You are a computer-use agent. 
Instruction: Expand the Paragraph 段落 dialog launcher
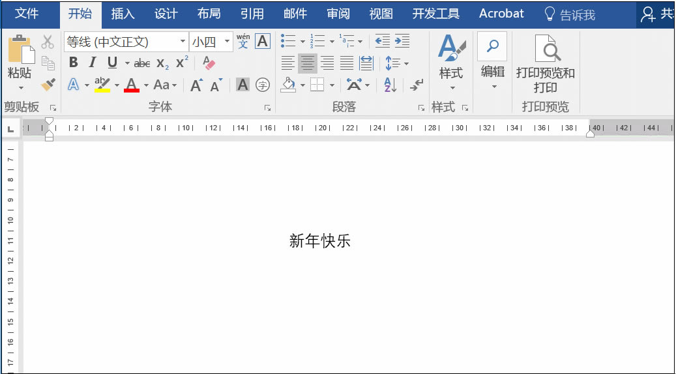(421, 108)
